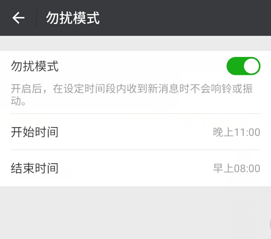
Task: Tap empty space between 开始时间 and 晚上11:00
Action: 136,132
